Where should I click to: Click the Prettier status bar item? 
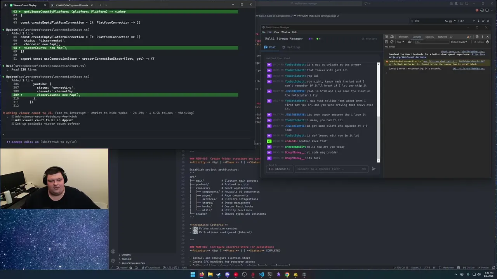tap(483, 267)
